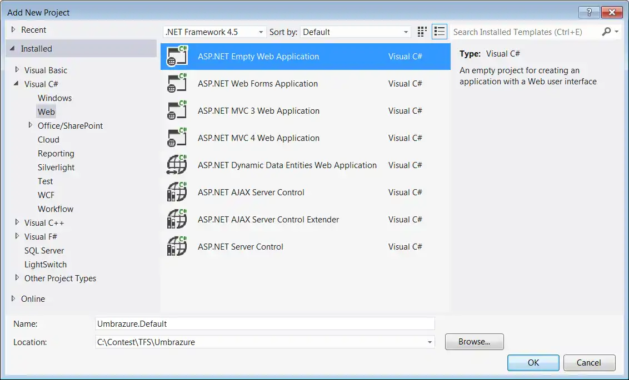Screen dimensions: 629x380
Task: Select the Reporting category
Action: point(56,153)
